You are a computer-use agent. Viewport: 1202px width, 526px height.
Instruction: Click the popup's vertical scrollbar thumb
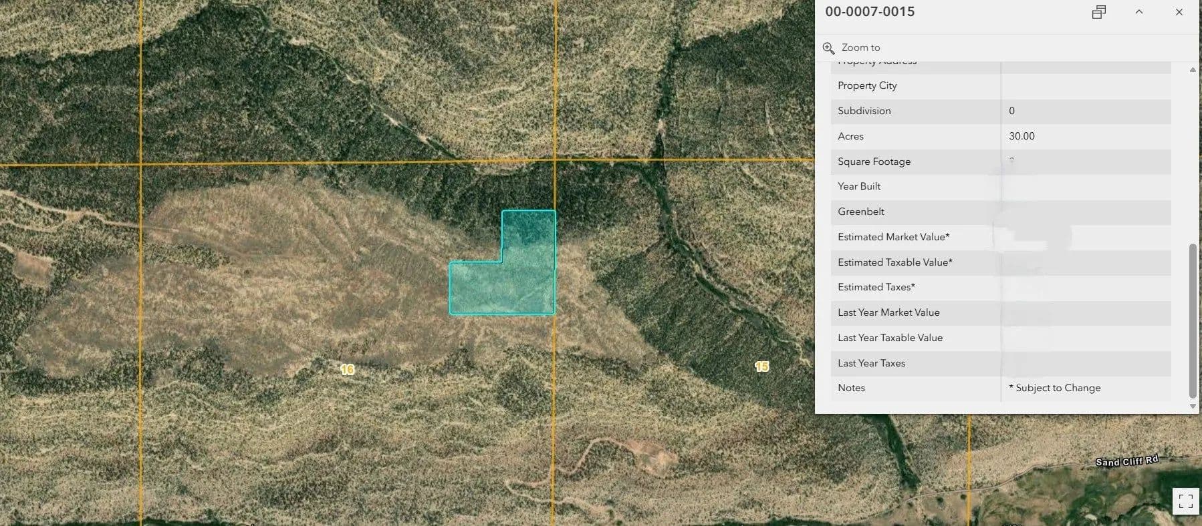[x=1193, y=320]
